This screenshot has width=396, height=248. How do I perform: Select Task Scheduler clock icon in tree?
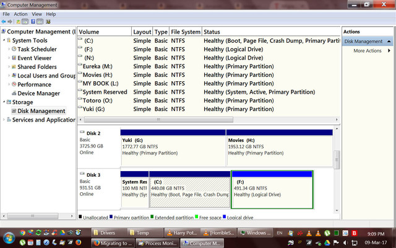tap(14, 49)
